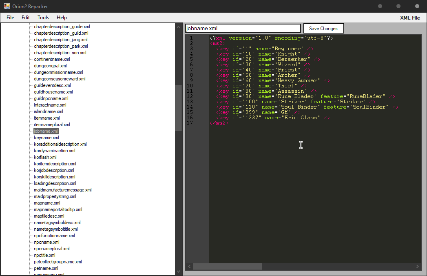Screen dimensions: 427x276
Task: Click the jobname.xml filename field
Action: tap(243, 28)
